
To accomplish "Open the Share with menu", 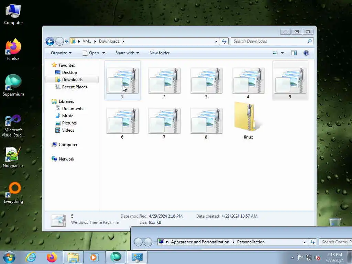I will point(127,53).
